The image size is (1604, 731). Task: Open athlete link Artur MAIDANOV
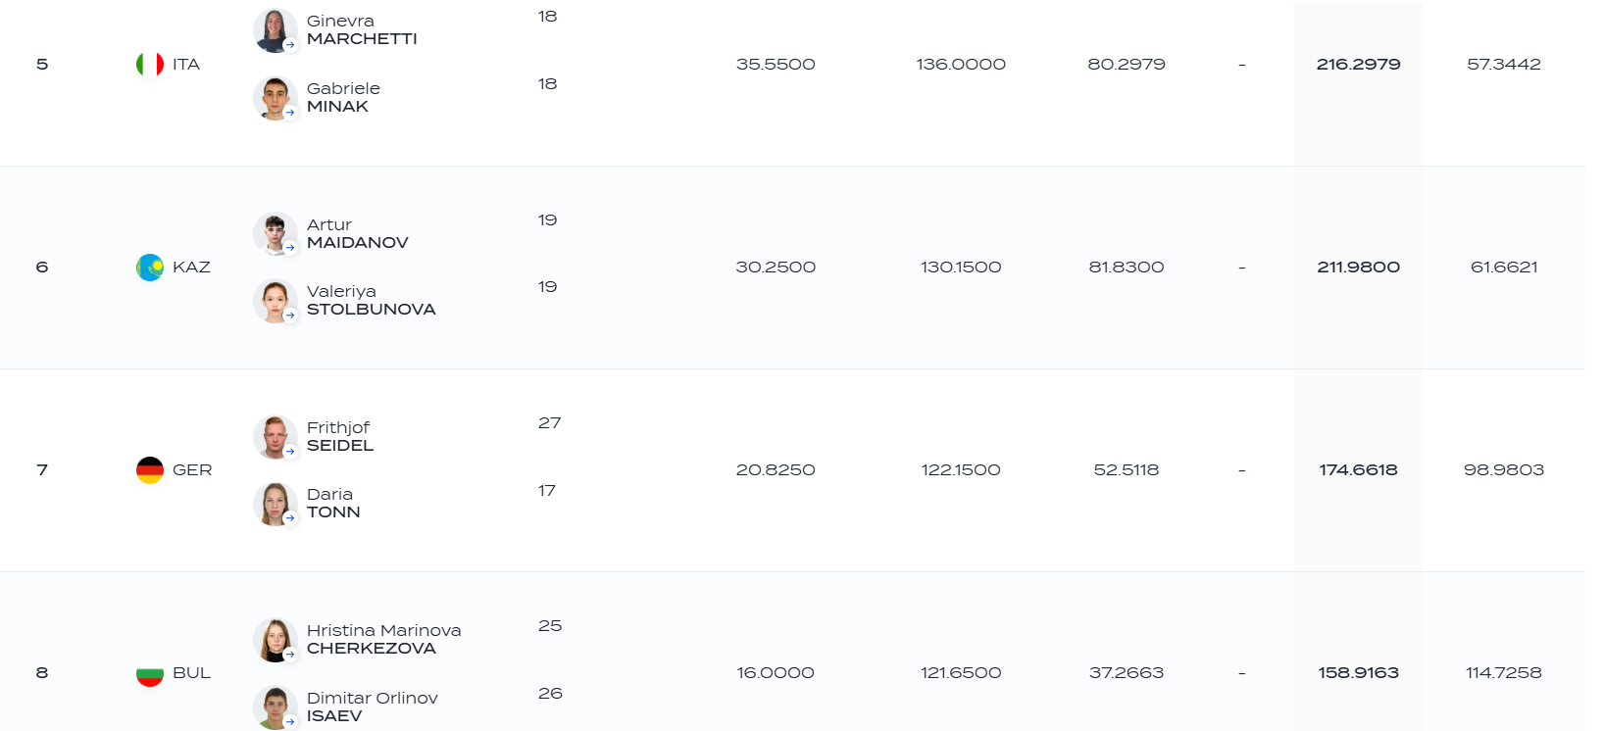[x=357, y=233]
